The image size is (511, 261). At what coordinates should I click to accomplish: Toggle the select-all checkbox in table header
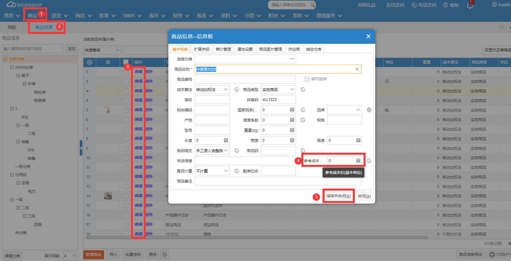[126, 62]
